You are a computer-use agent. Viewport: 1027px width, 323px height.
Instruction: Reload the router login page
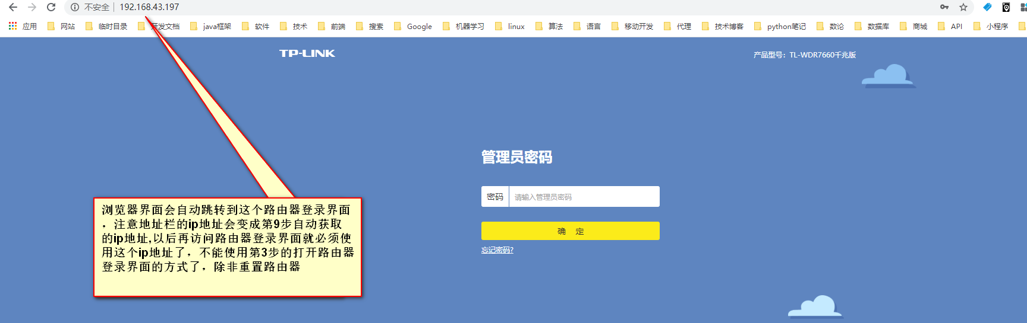(51, 7)
